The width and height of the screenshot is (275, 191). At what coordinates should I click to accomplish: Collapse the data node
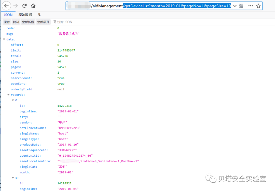4,39
